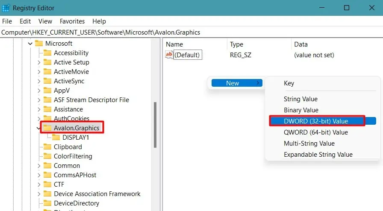Click the DeviceDirectory folder icon

tap(47, 203)
